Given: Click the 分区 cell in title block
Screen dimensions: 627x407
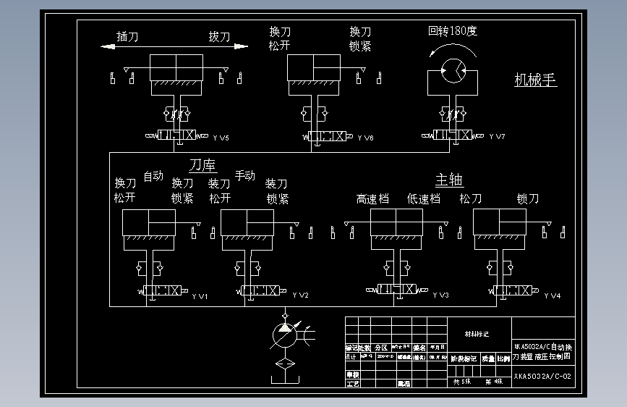Looking at the screenshot, I should pyautogui.click(x=381, y=348).
